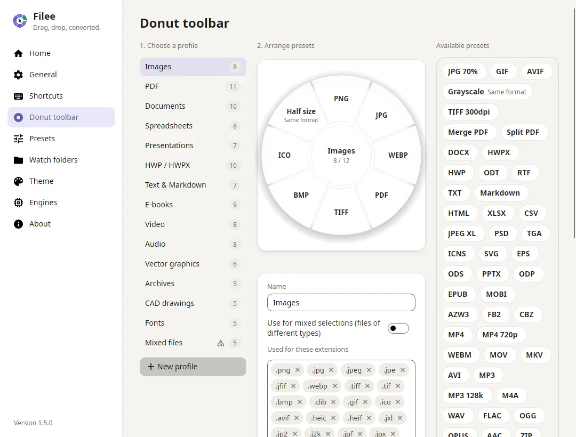Click the Theme palette icon
Image resolution: width=576 pixels, height=437 pixels.
[x=18, y=181]
